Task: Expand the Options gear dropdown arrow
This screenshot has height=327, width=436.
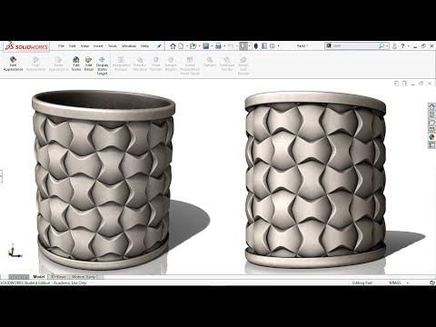Action: coord(278,46)
